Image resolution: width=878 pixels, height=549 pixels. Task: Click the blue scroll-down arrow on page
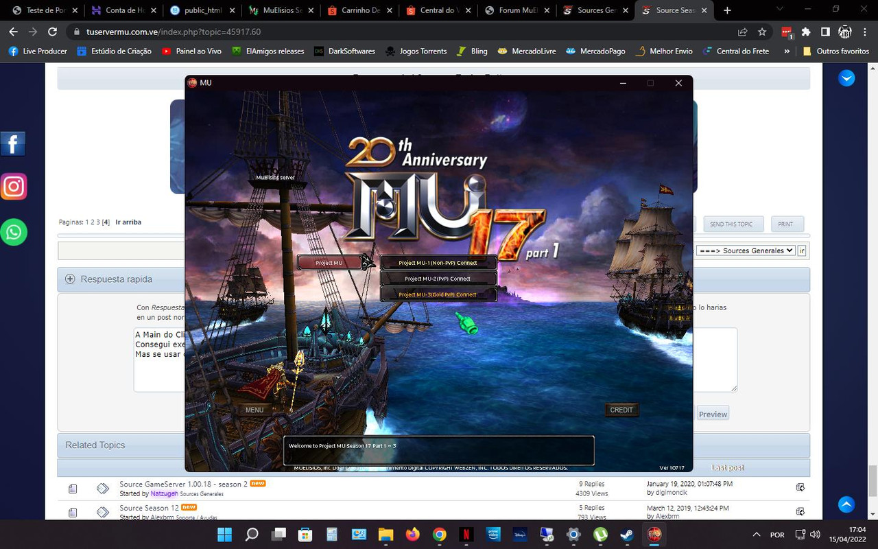pyautogui.click(x=846, y=78)
